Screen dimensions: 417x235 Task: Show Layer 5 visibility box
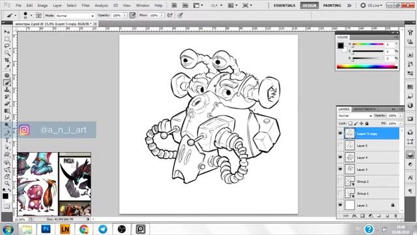pyautogui.click(x=340, y=146)
